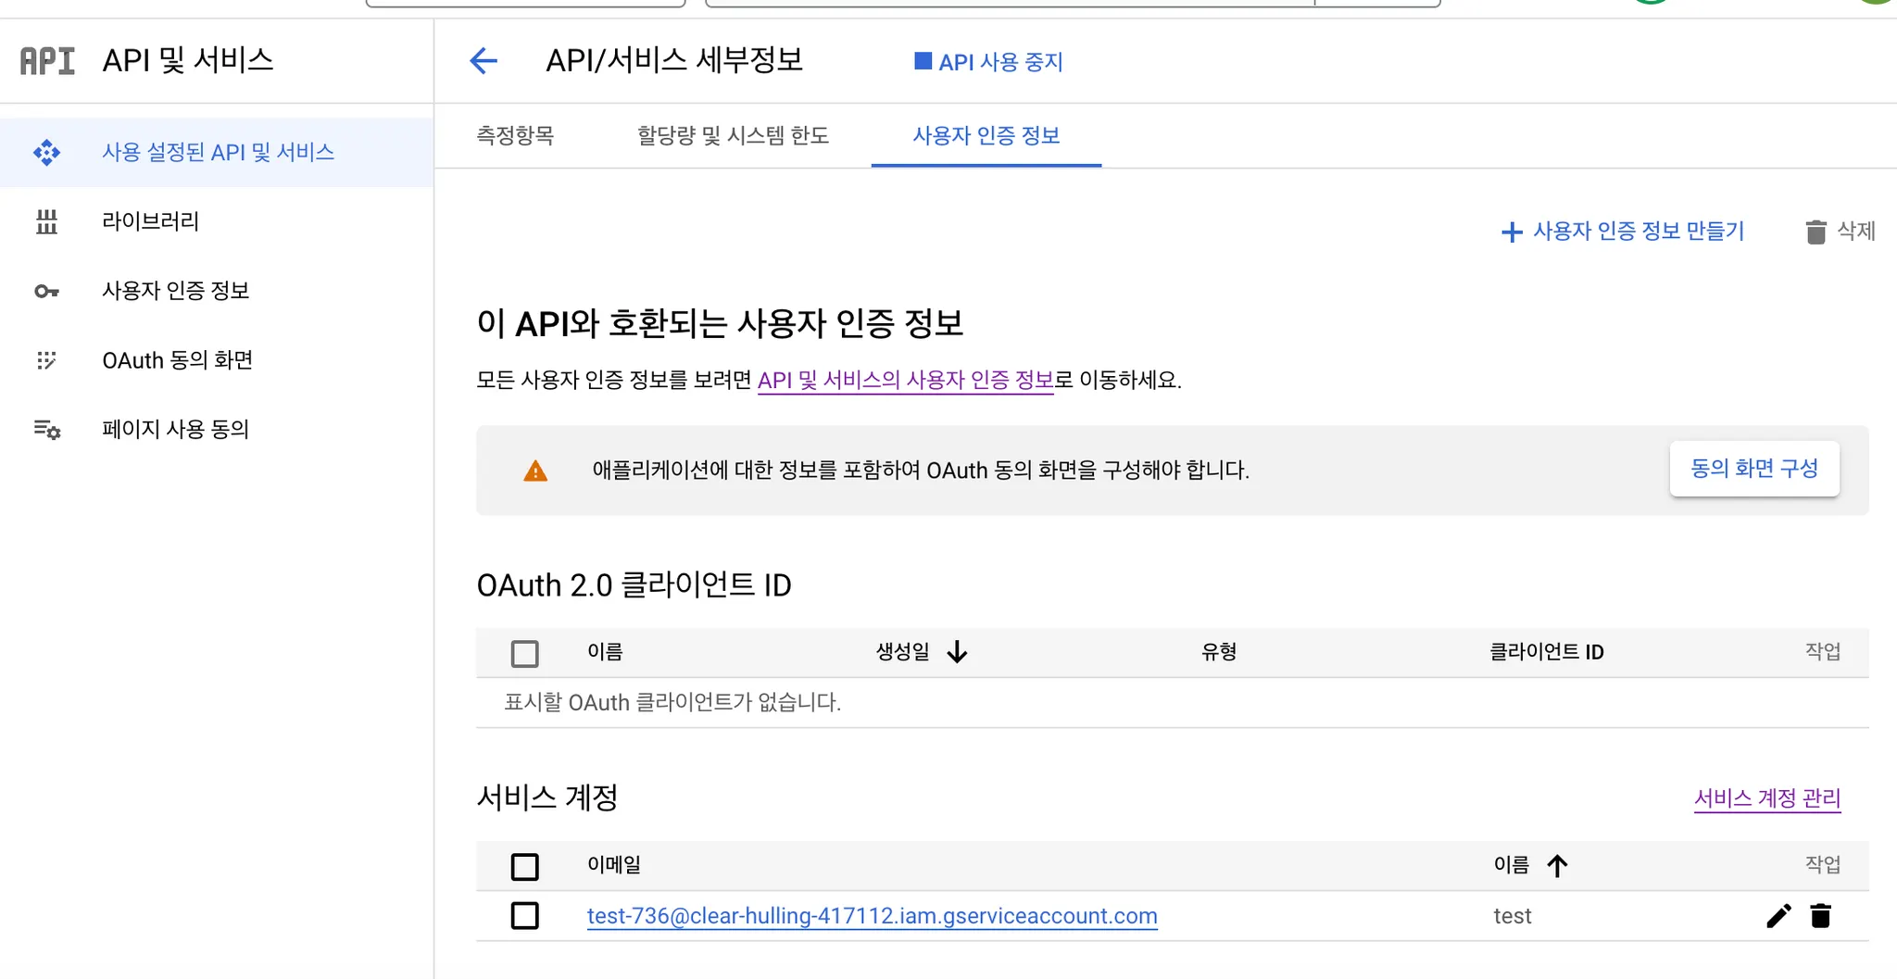Click the 생성일 column header
The width and height of the screenshot is (1897, 979).
click(903, 652)
